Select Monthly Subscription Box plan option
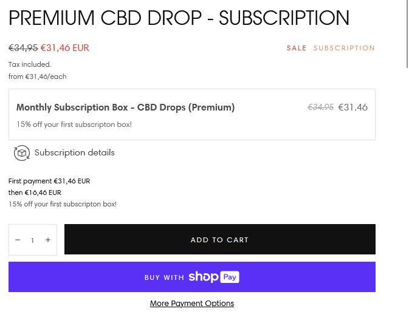 (x=192, y=114)
